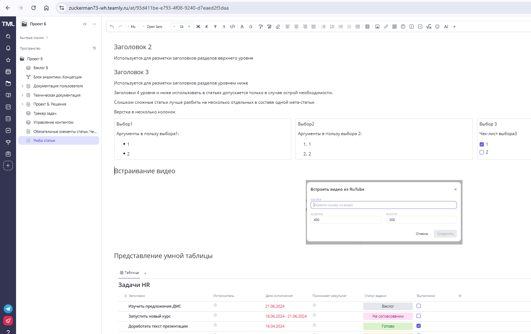Open the emoji picker in the toolbar

click(437, 26)
